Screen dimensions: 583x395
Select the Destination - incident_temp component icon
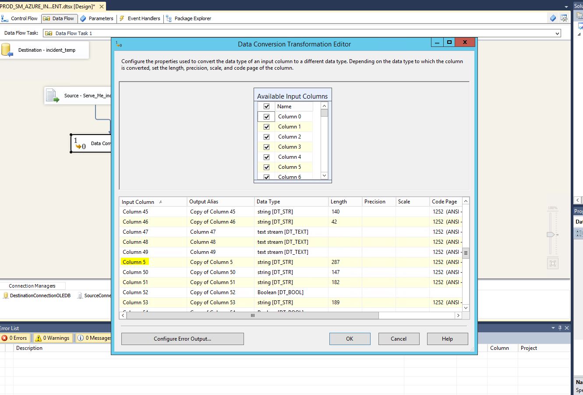[7, 50]
